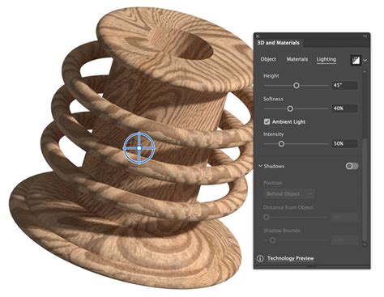Click the Intensity value field 50%
The image size is (384, 297).
[345, 143]
